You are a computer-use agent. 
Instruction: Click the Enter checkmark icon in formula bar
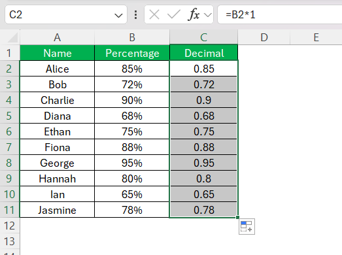pos(174,15)
